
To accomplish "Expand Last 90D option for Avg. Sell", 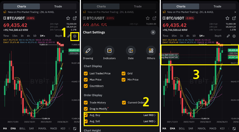I will click(150, 121).
